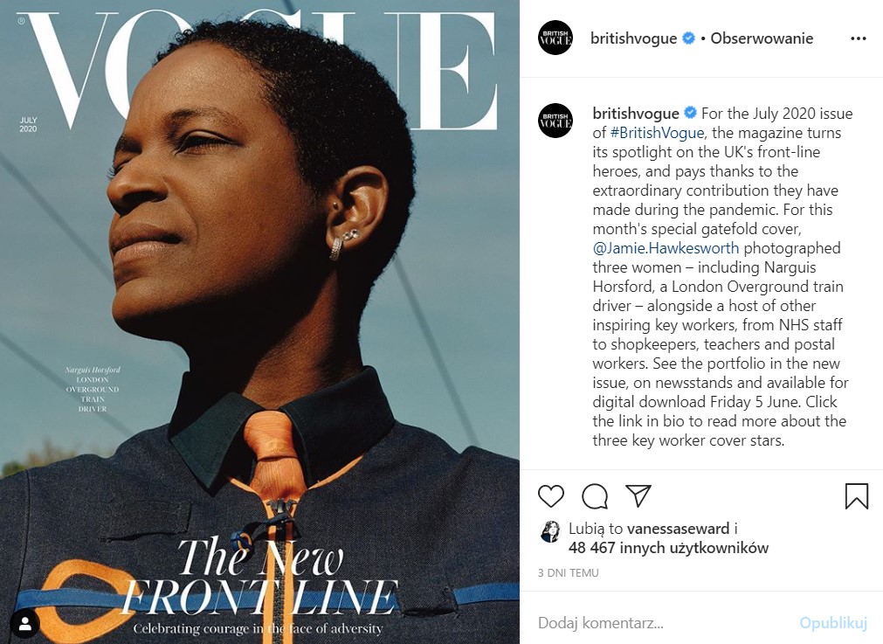Toggle the Obserwowanie following status
Screen dimensions: 883x644
(x=762, y=38)
